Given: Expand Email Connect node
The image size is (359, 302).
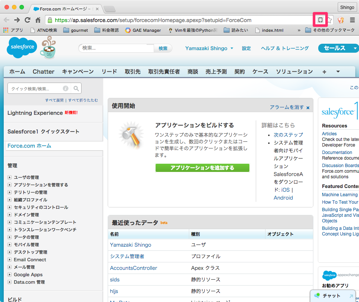Looking at the screenshot, I should click(9, 260).
